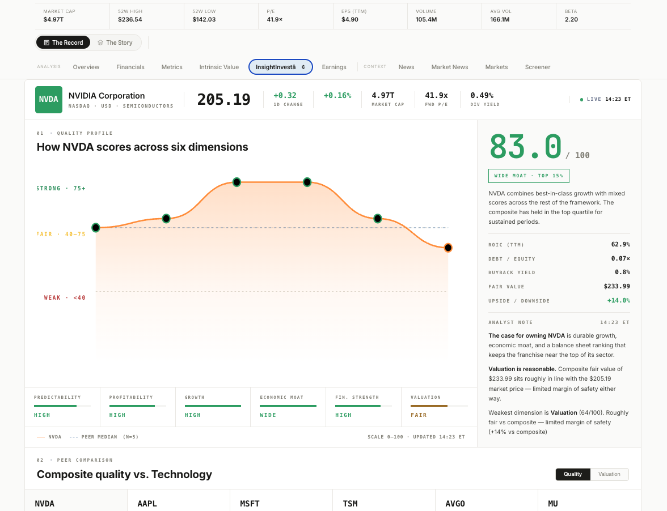Switch to The Story view
This screenshot has width=667, height=511.
pos(115,42)
